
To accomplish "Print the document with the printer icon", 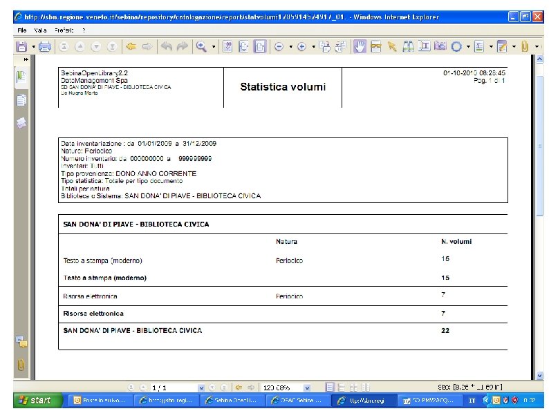I will pyautogui.click(x=45, y=46).
